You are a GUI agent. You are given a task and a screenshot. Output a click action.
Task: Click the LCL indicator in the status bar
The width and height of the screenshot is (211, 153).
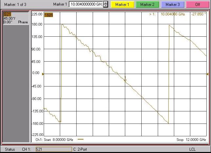tap(192, 149)
